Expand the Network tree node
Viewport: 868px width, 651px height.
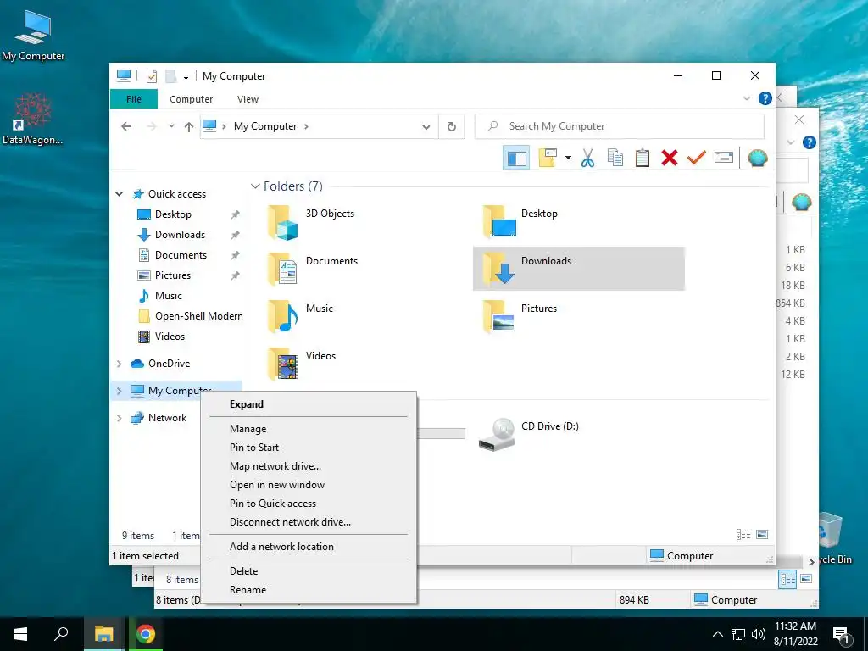point(119,418)
